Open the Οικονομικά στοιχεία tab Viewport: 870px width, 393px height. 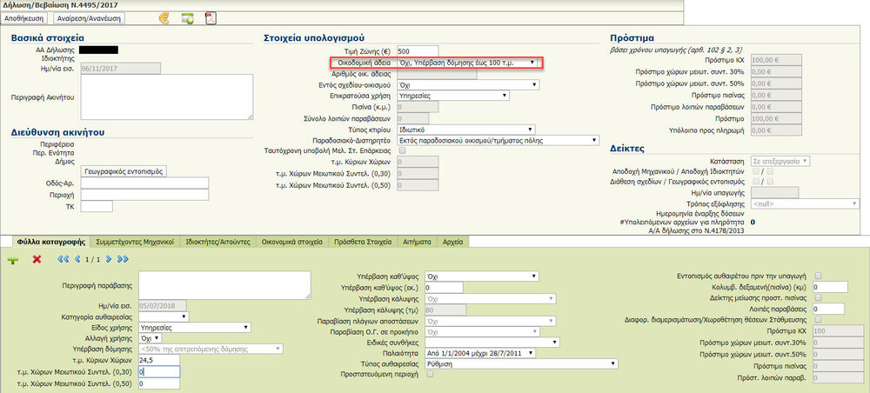tap(292, 241)
